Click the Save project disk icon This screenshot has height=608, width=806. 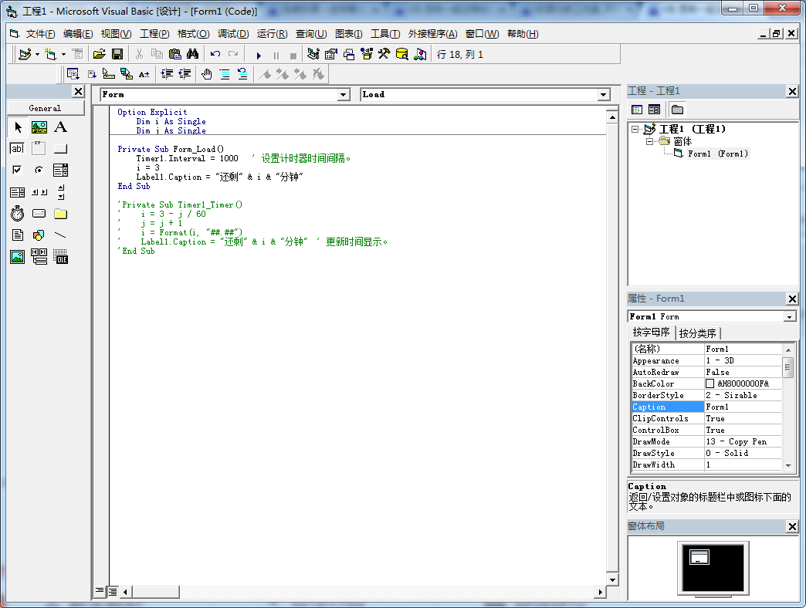[x=117, y=54]
